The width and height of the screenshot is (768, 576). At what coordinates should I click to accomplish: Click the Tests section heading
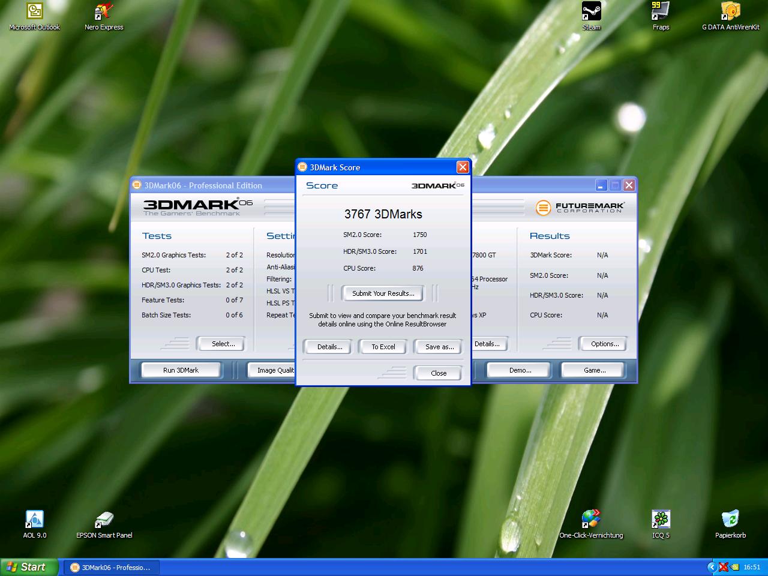click(x=157, y=236)
